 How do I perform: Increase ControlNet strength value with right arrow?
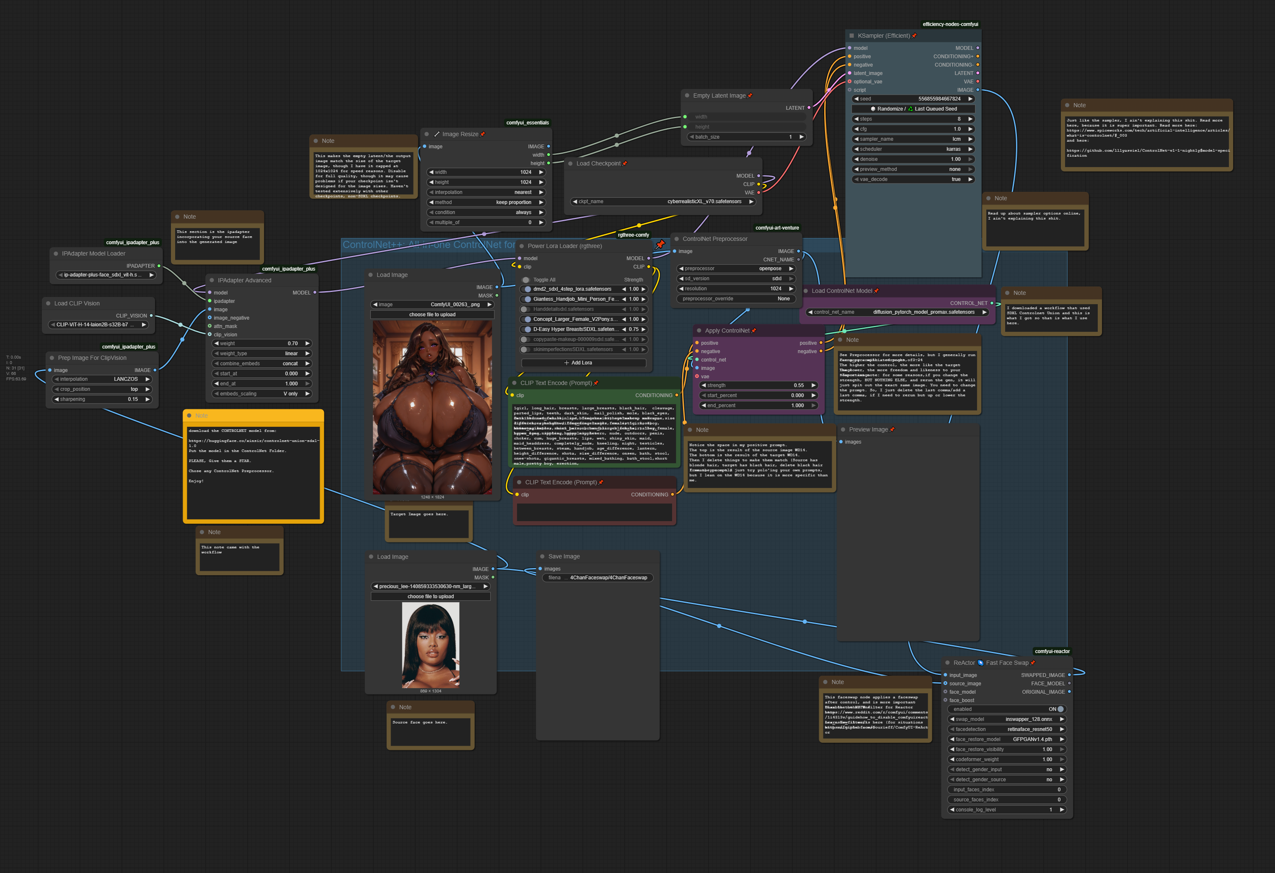click(813, 385)
